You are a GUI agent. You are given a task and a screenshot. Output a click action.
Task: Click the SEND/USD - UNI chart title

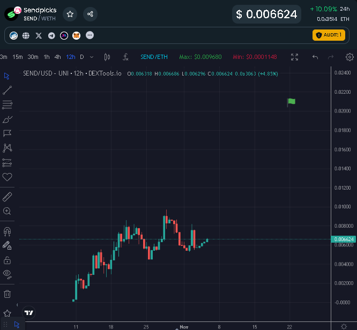[x=72, y=73]
